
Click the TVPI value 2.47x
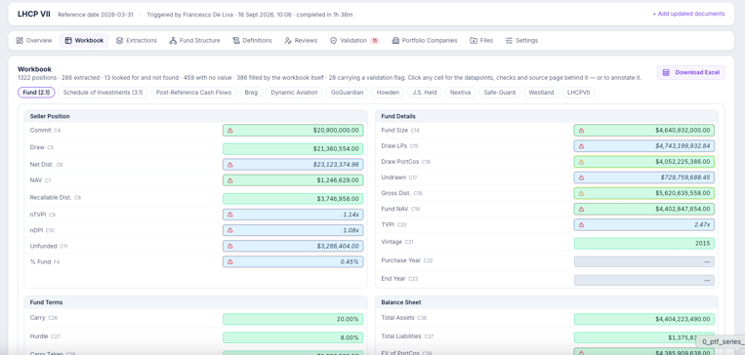(x=701, y=224)
